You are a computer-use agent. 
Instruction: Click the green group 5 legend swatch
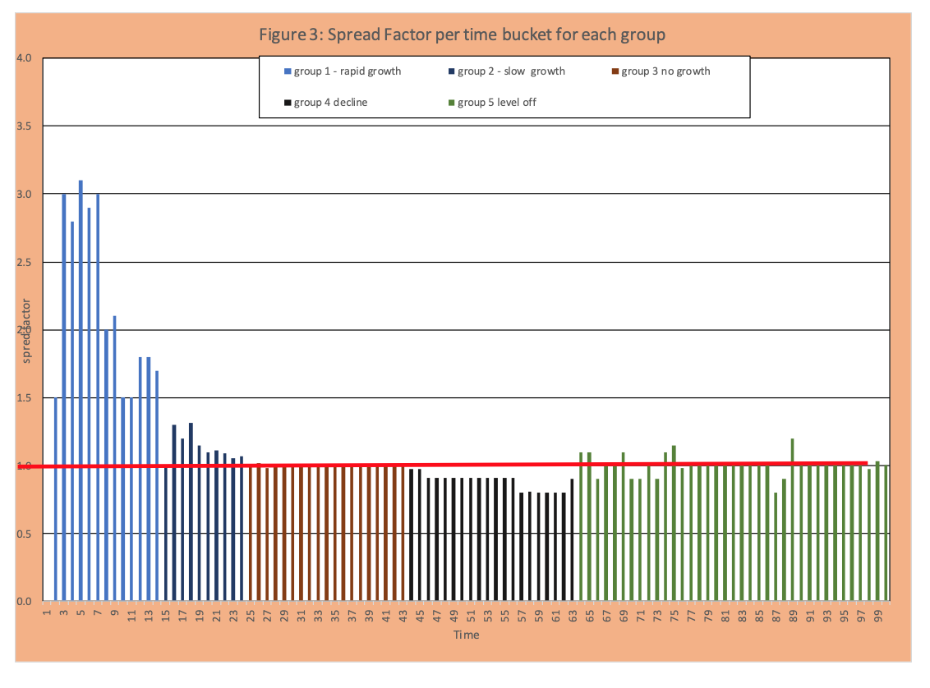point(451,103)
